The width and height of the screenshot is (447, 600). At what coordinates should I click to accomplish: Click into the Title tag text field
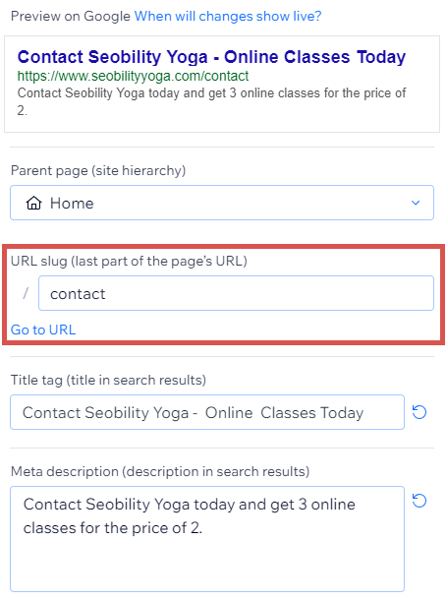(207, 412)
